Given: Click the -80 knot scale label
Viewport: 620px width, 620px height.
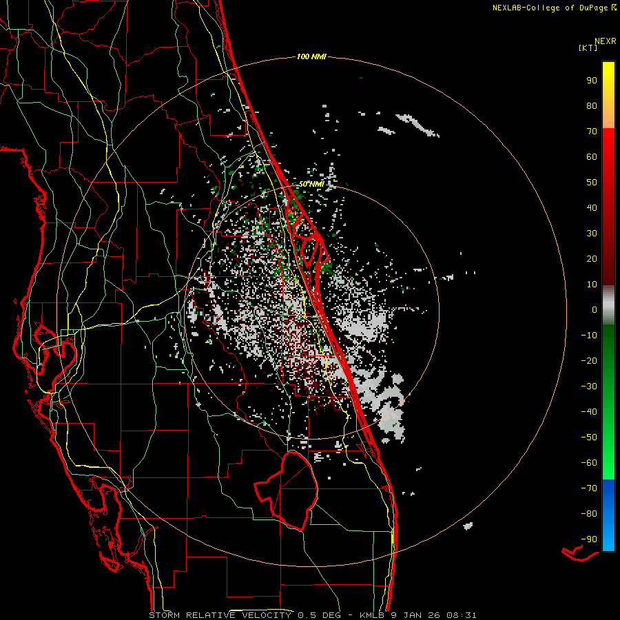Looking at the screenshot, I should (x=589, y=514).
